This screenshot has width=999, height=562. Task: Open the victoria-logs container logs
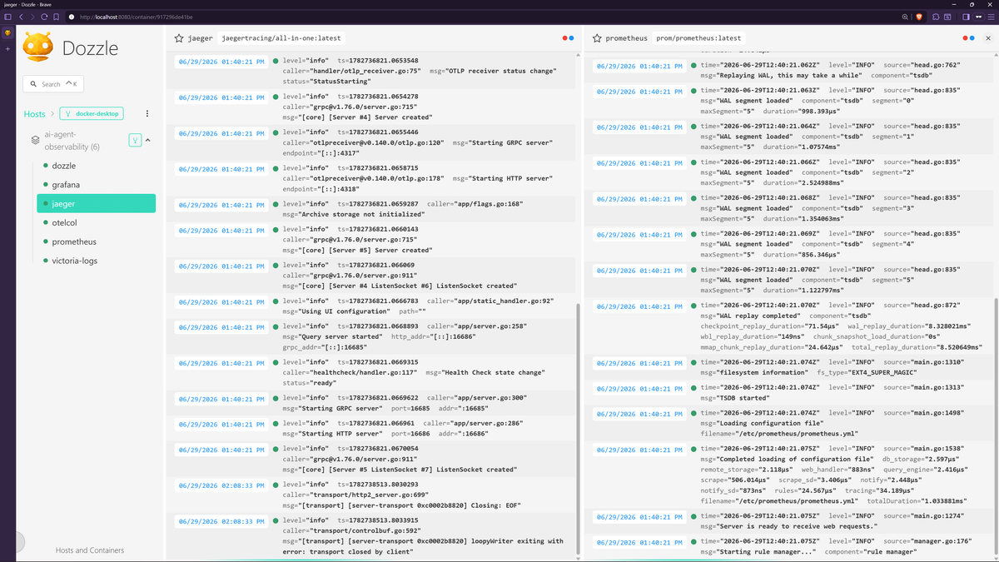click(96, 261)
